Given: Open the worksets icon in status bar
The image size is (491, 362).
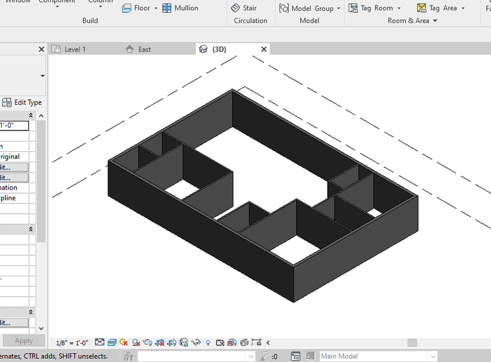Looking at the screenshot, I should [x=129, y=356].
